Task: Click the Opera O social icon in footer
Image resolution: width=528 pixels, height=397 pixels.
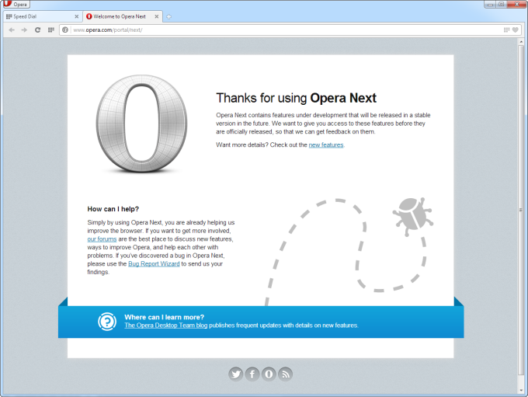Action: click(x=269, y=374)
